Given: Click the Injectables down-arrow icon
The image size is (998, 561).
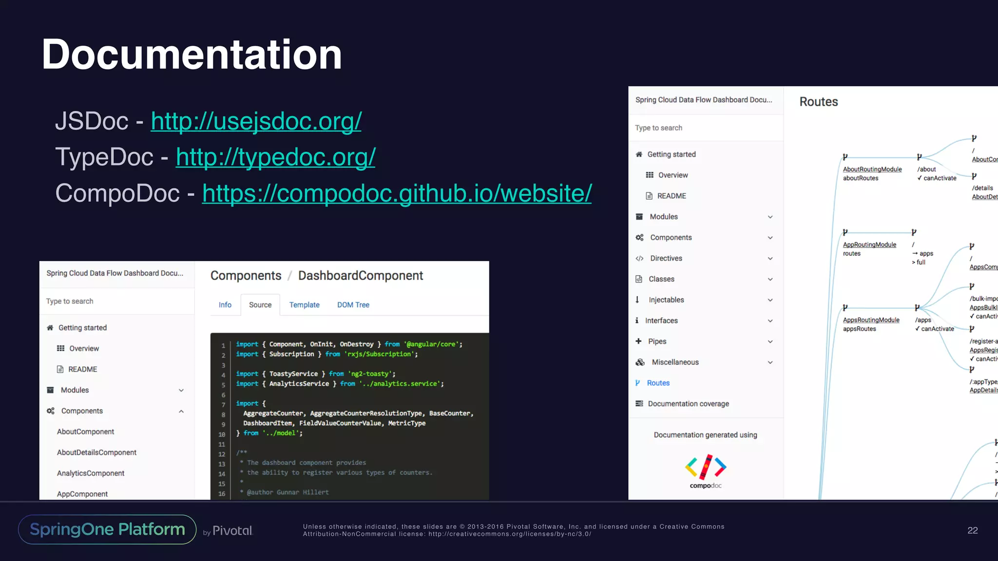Looking at the screenshot, I should [x=637, y=300].
